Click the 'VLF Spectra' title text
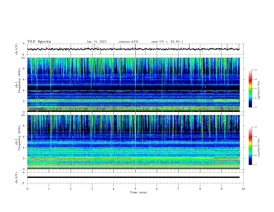This screenshot has width=274, height=212. pyautogui.click(x=39, y=42)
